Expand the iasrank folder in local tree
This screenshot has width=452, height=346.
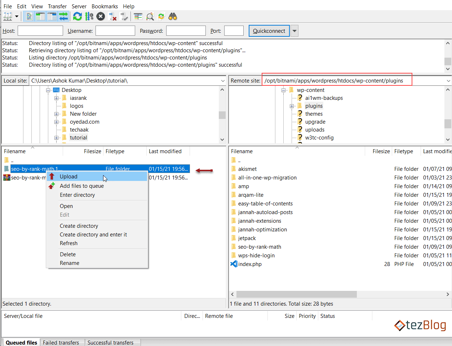pos(56,98)
